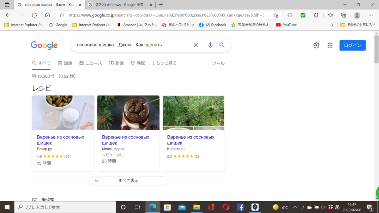379x213 pixels.
Task: Start Google voice search microphone
Action: pyautogui.click(x=210, y=45)
